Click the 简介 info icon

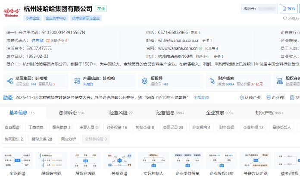coord(17,64)
